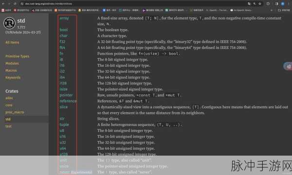
Task: Click "The 8-bit signed integer type."
Action: [x=123, y=60]
